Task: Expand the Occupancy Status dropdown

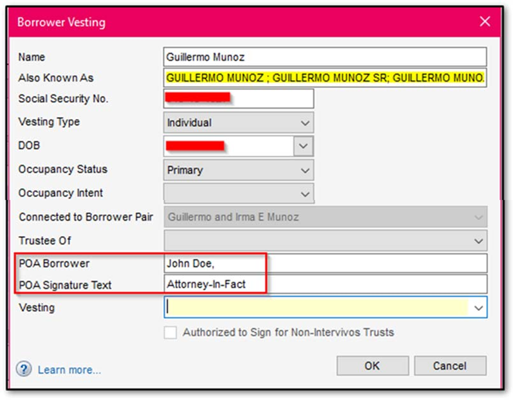Action: (304, 170)
